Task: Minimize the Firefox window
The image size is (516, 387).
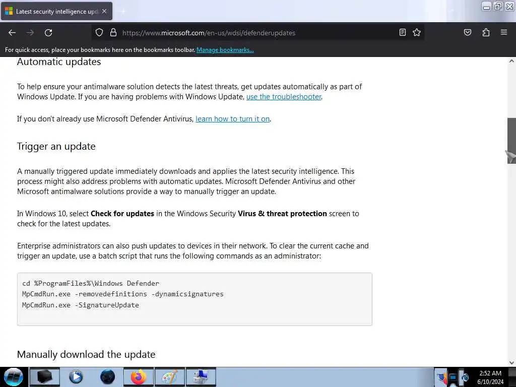Action: coord(486,6)
